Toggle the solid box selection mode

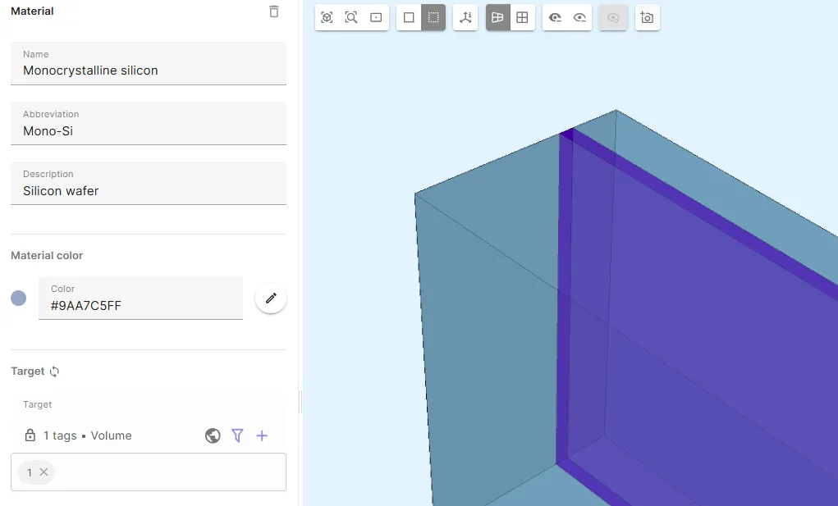click(409, 17)
